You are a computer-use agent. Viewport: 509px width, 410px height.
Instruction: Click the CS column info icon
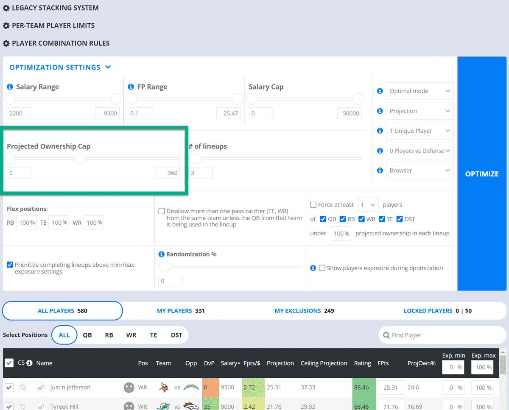tap(29, 363)
